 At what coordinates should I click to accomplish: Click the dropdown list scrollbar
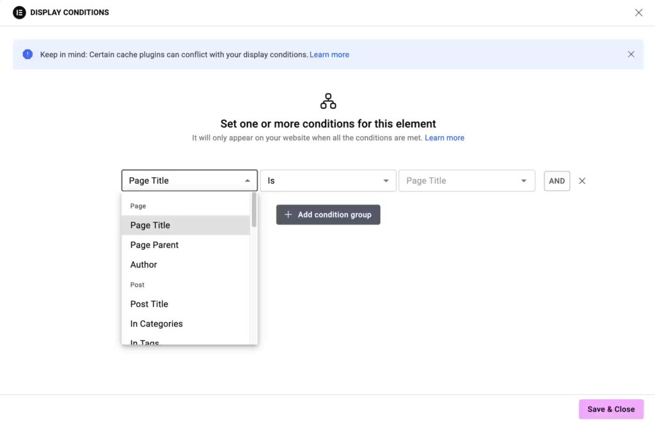(x=254, y=210)
